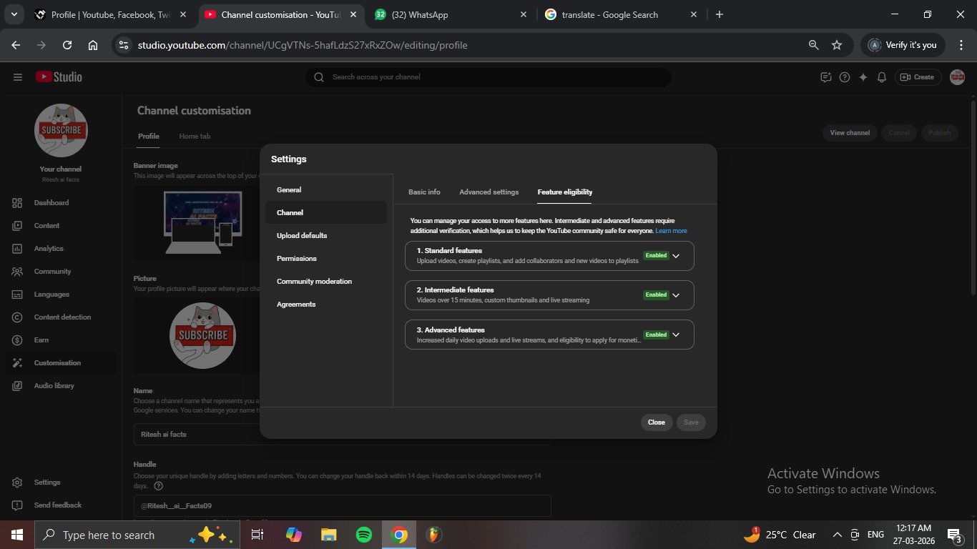
Task: Expand the Standard features section
Action: click(x=676, y=256)
